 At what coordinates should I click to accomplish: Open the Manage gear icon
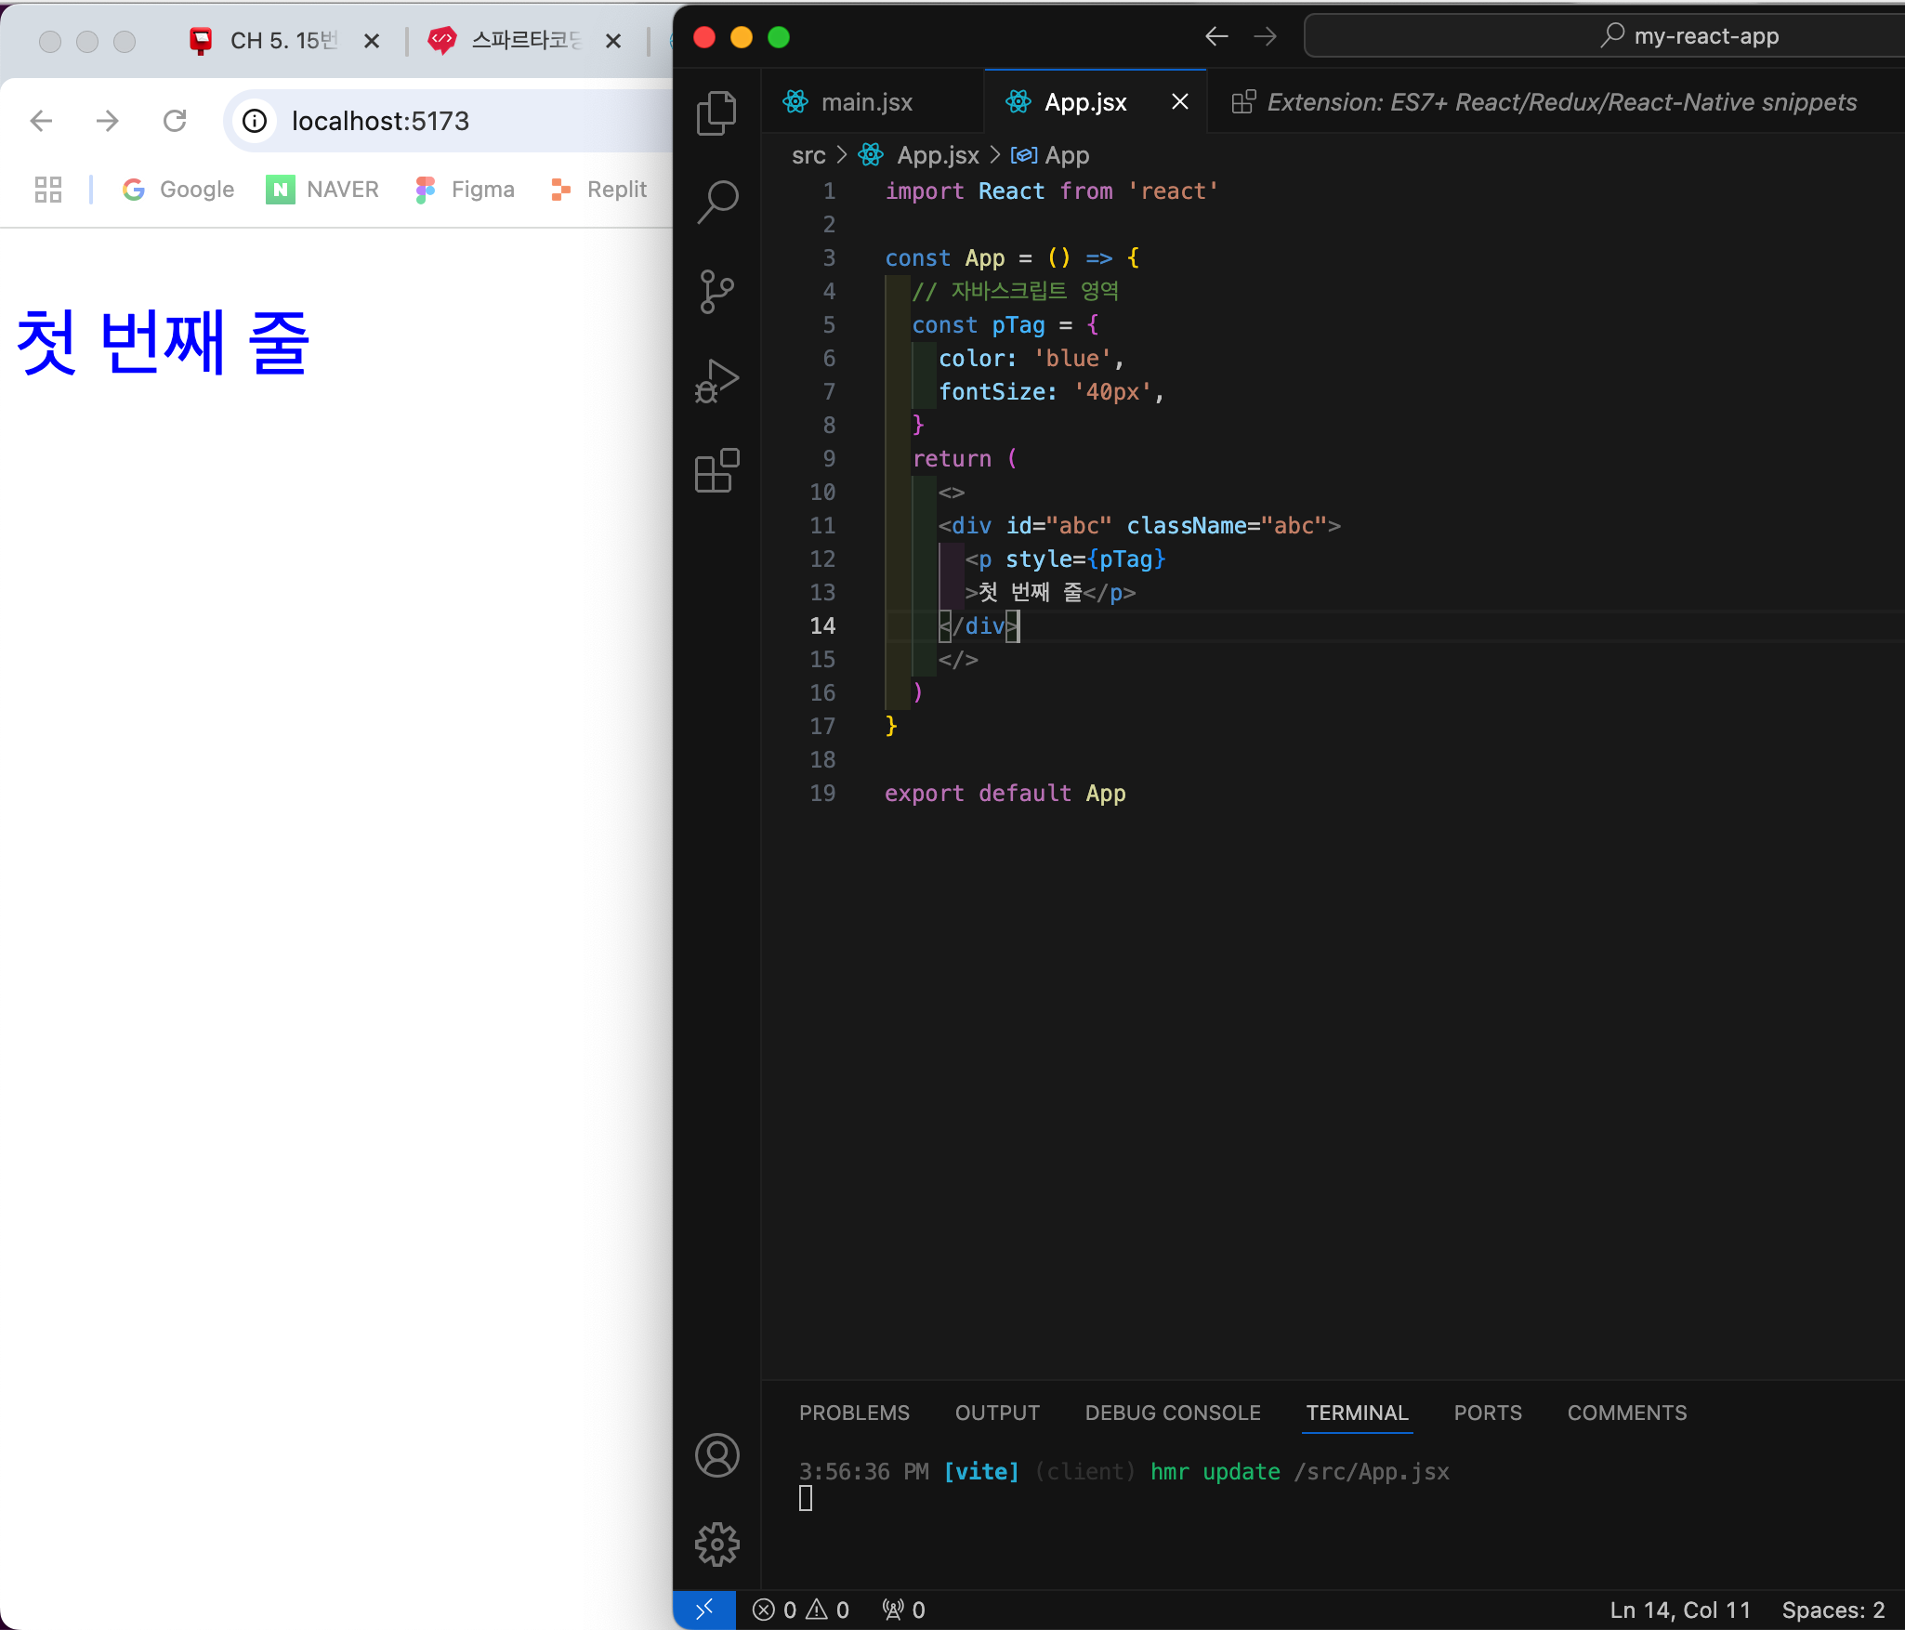[x=716, y=1545]
